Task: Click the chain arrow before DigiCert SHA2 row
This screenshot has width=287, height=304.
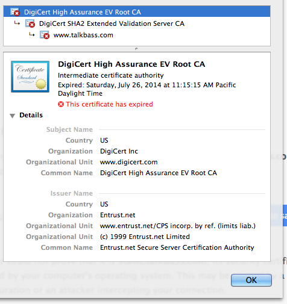Action: (x=17, y=23)
